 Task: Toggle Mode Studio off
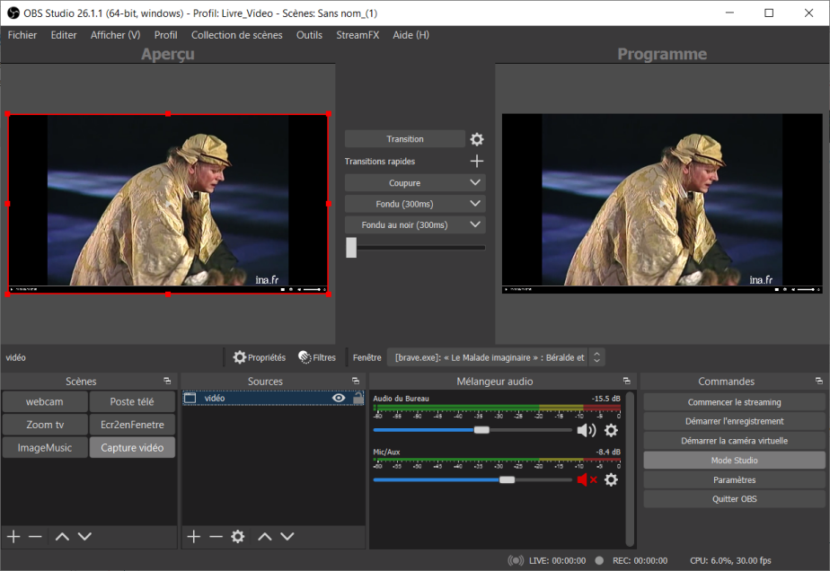point(734,461)
